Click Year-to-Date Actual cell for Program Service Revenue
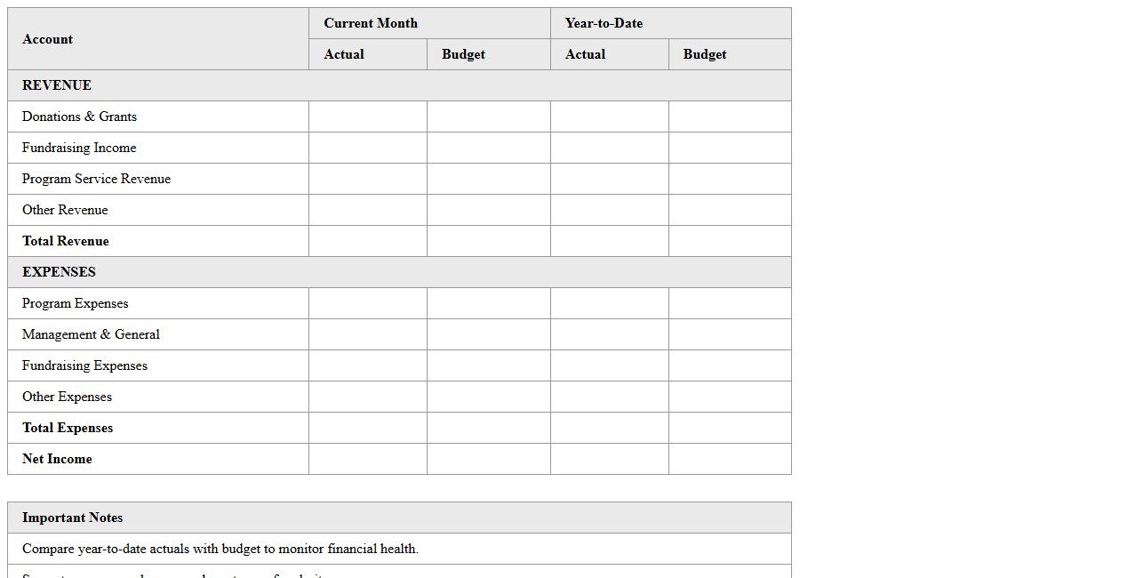This screenshot has width=1136, height=578. tap(609, 179)
